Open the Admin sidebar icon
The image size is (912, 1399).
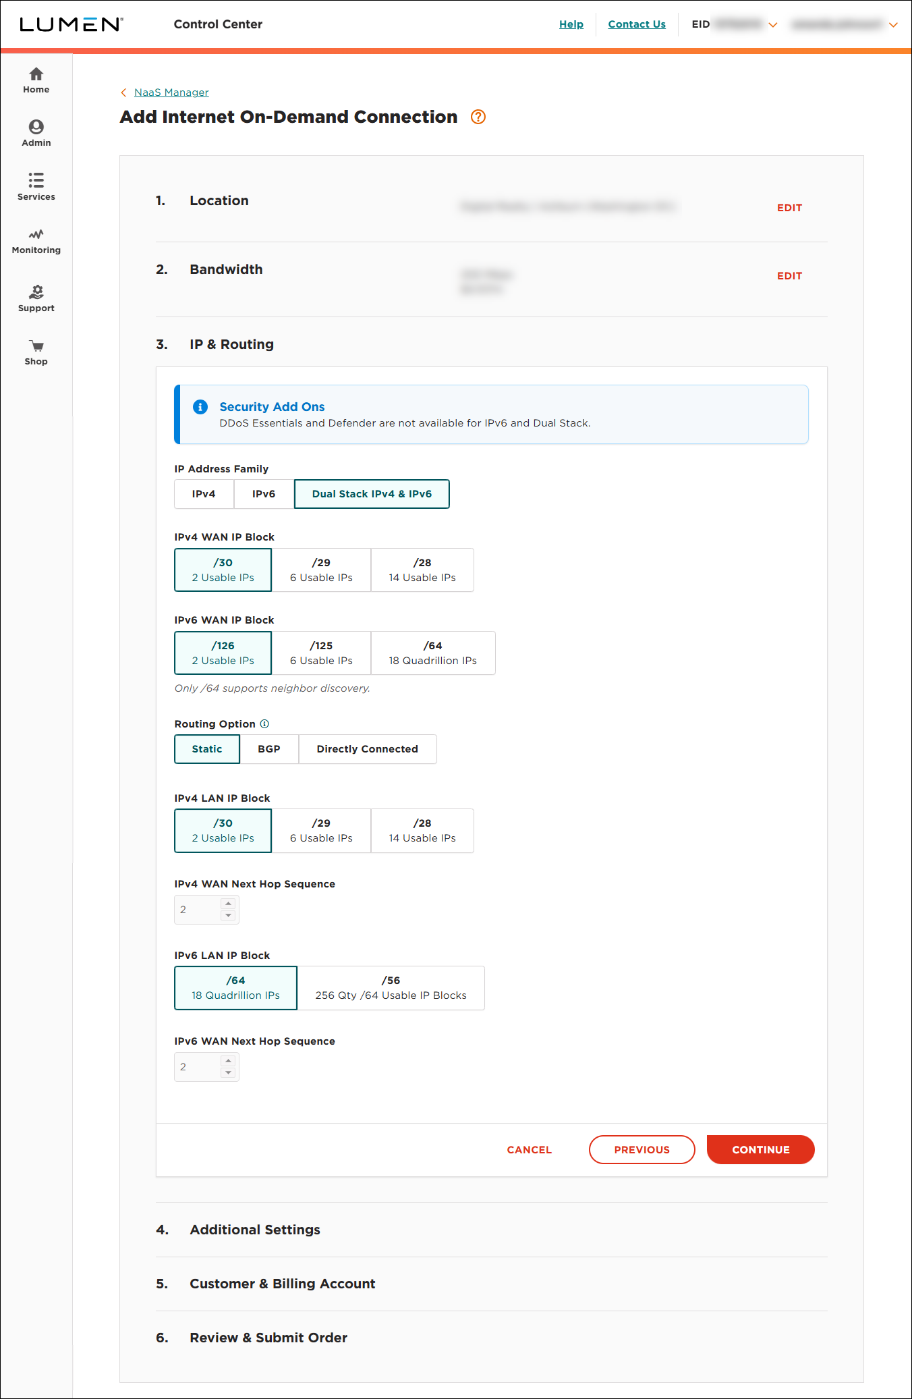click(36, 134)
